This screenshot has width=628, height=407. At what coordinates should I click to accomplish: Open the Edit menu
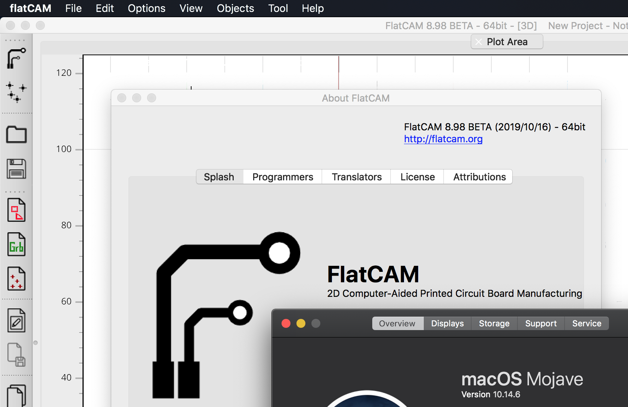105,8
